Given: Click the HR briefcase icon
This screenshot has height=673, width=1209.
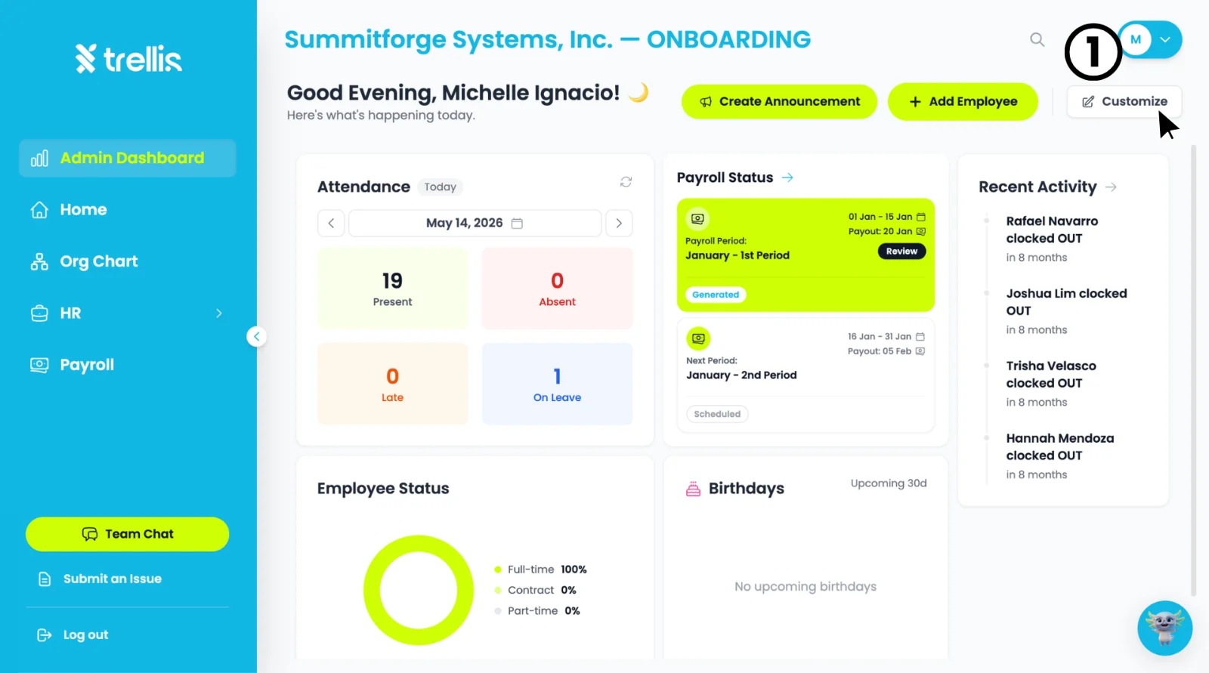Looking at the screenshot, I should pyautogui.click(x=39, y=313).
